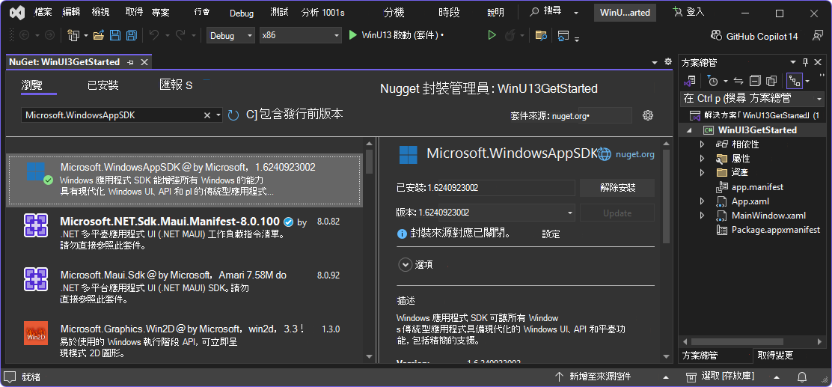This screenshot has width=832, height=387.
Task: Close the Solution Explorer panel
Action: point(819,63)
